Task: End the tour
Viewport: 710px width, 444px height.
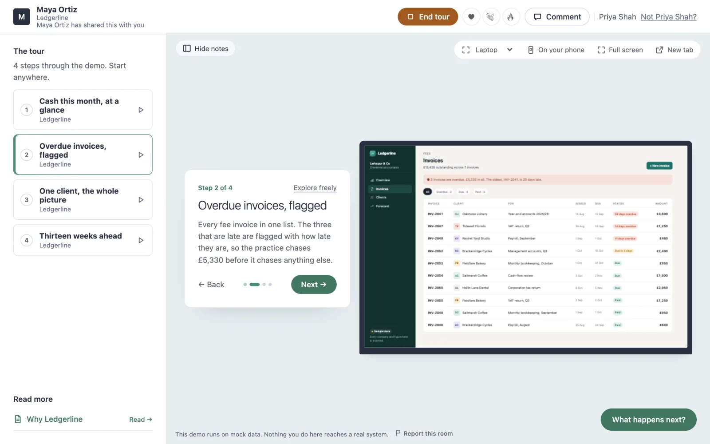Action: pos(428,17)
